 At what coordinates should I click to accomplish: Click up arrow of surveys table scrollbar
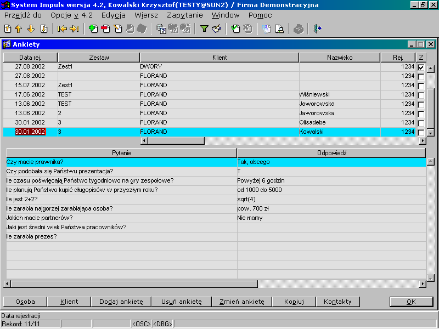coord(431,68)
